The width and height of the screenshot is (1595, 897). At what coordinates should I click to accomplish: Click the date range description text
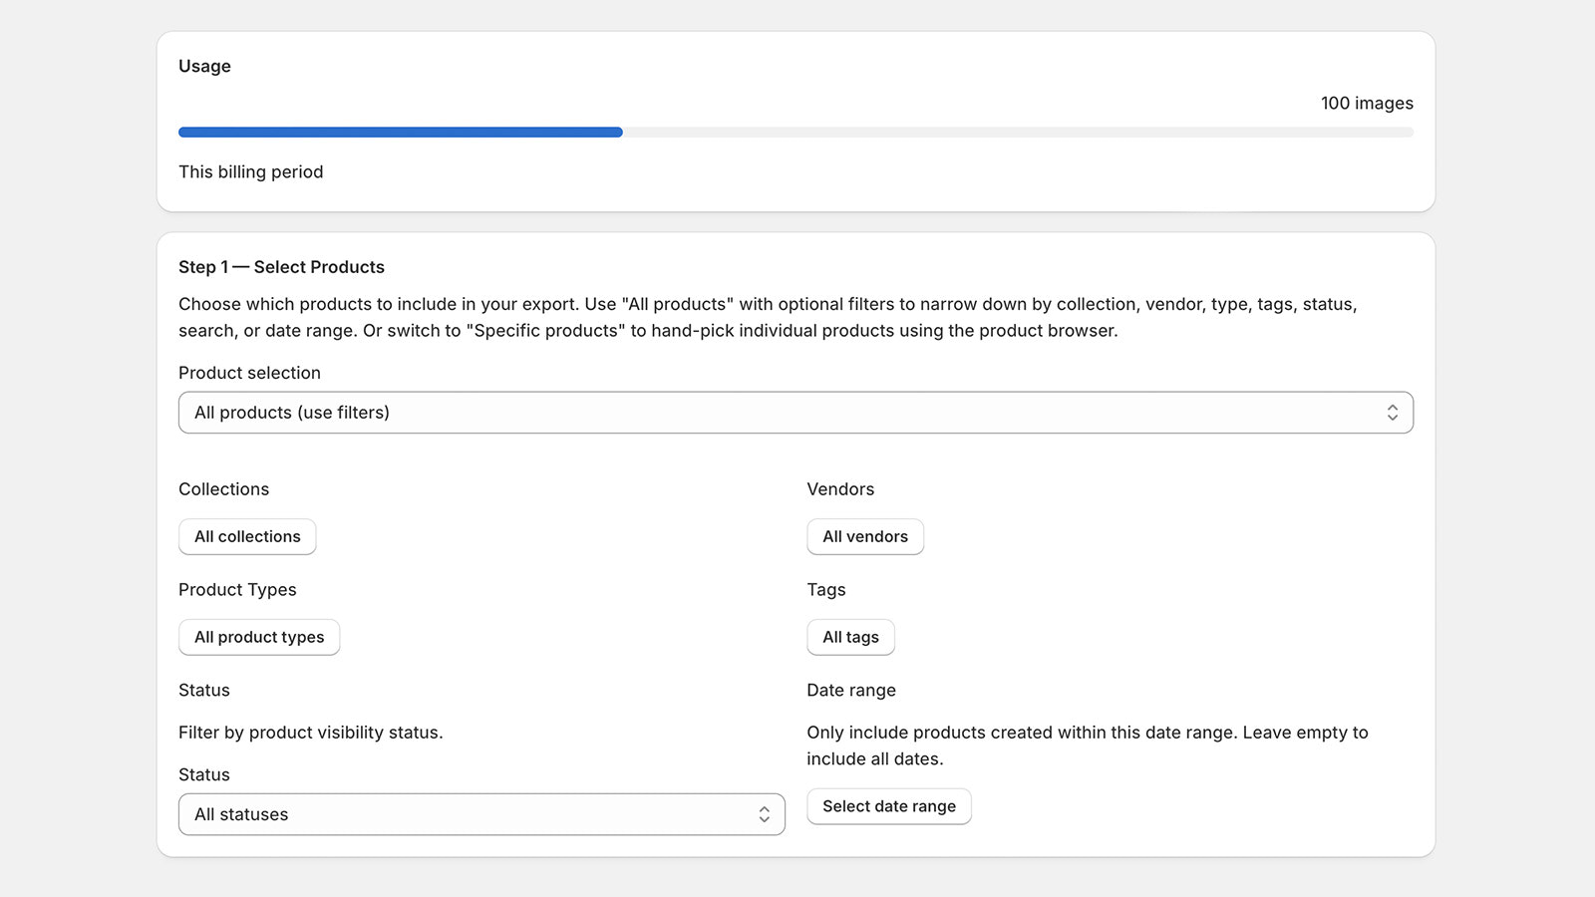pos(1088,746)
